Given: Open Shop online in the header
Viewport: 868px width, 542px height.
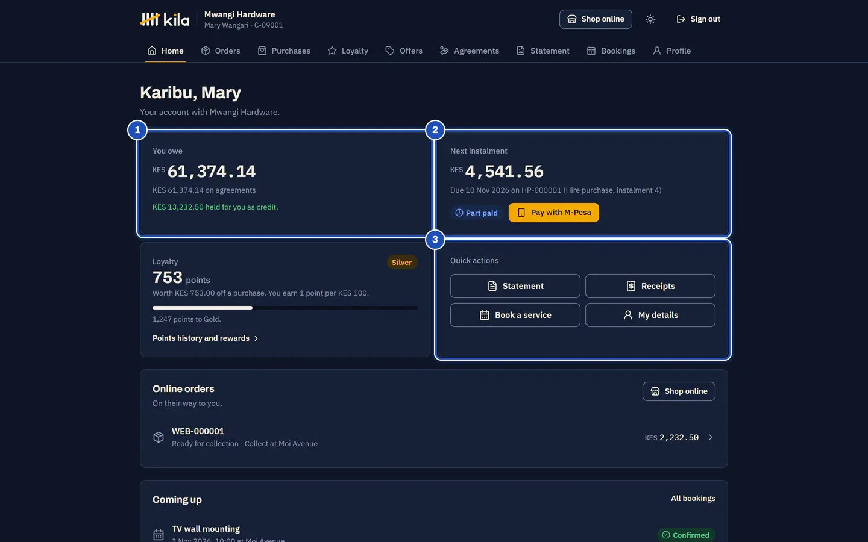Looking at the screenshot, I should click(596, 19).
